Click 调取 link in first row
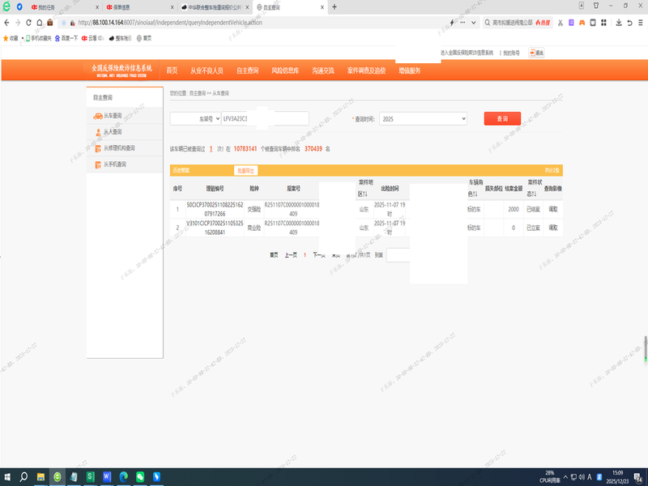648x486 pixels. (552, 209)
